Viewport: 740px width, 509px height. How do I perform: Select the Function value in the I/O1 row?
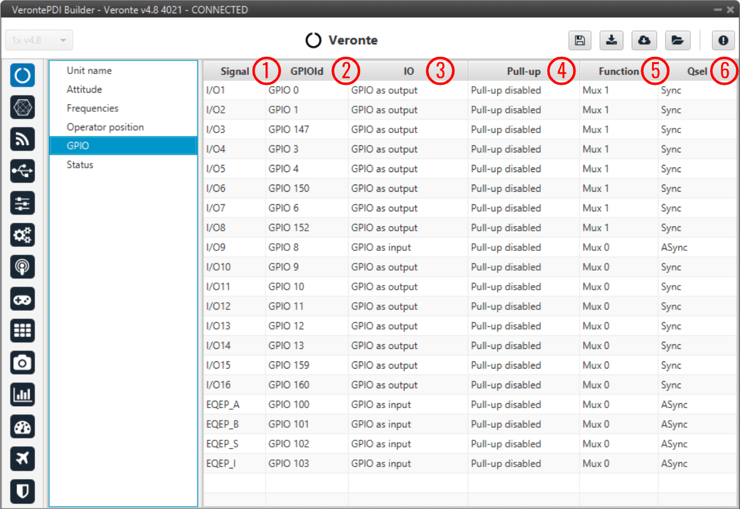619,90
